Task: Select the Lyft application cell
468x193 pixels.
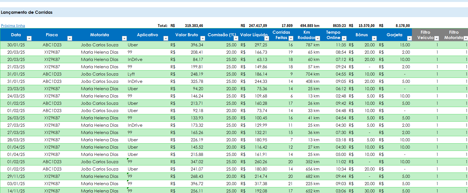Action: tap(131, 74)
